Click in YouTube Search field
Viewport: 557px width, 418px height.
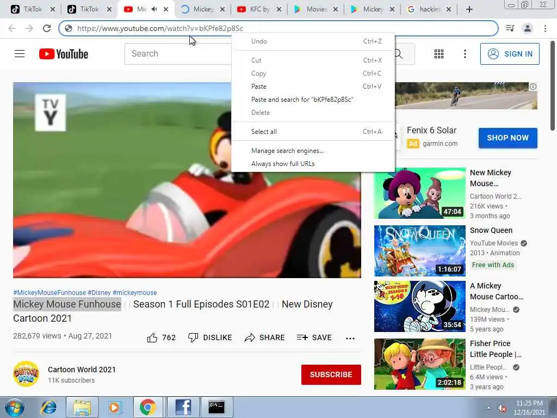click(x=178, y=54)
